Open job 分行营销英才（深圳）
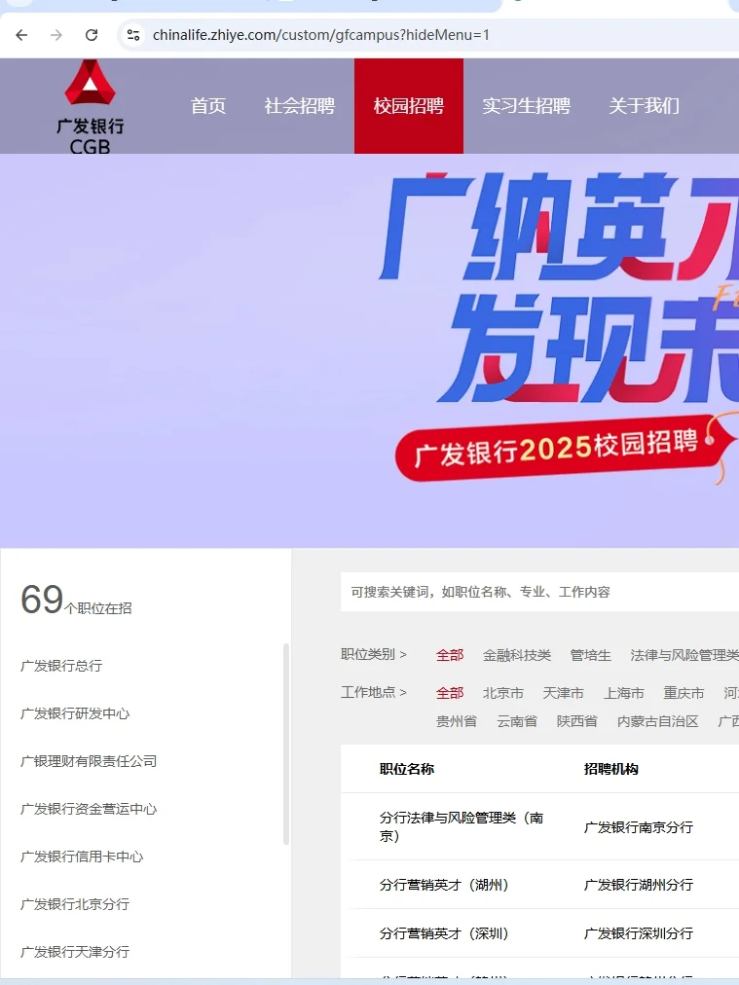This screenshot has width=739, height=985. click(444, 933)
